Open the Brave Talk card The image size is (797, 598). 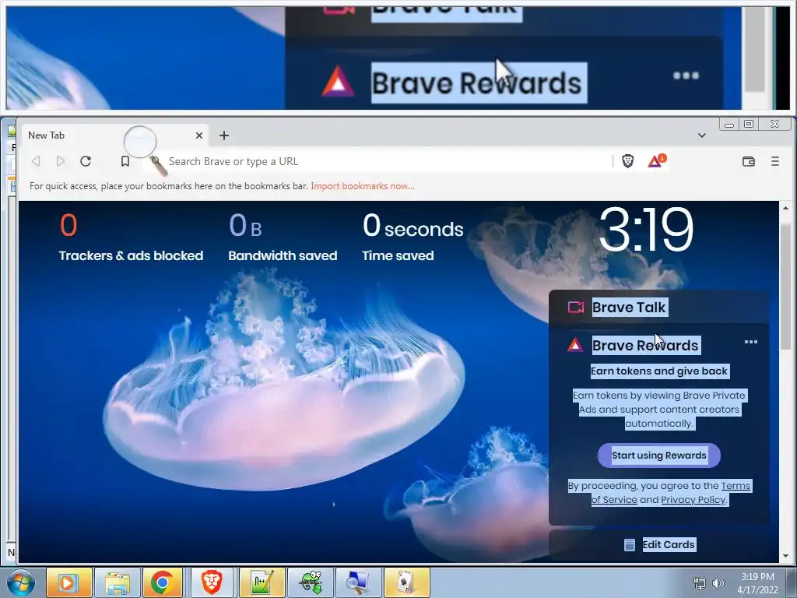(658, 307)
